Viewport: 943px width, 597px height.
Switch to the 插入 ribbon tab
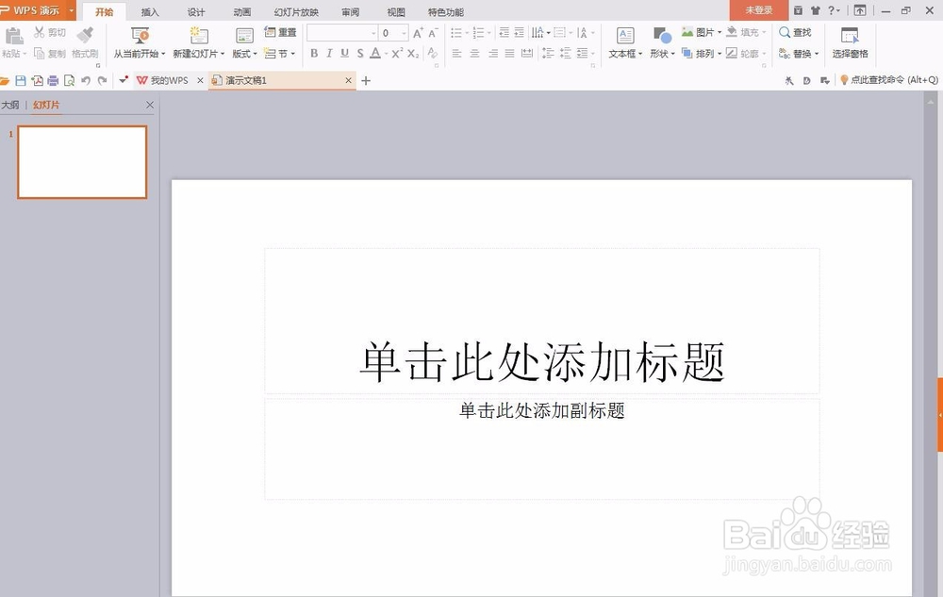click(150, 11)
